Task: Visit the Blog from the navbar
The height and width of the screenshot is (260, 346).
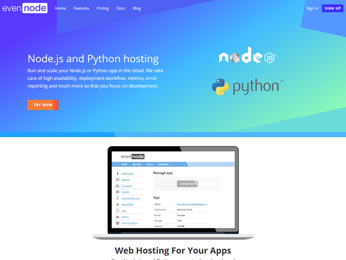Action: point(137,8)
